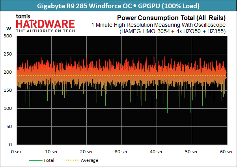
Task: Click the 60 sec axis label
Action: 227,152
